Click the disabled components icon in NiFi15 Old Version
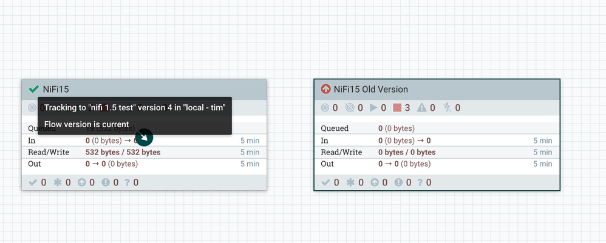 click(x=446, y=108)
